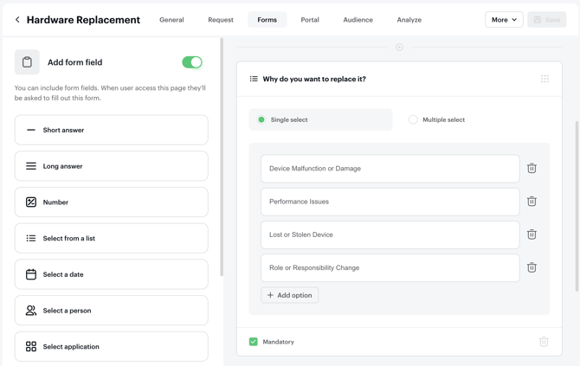Add a Select a date field
The width and height of the screenshot is (580, 366).
tap(111, 274)
